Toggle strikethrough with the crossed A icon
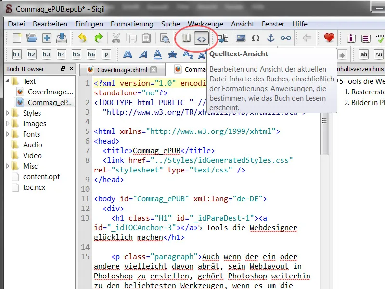The width and height of the screenshot is (385, 289). click(x=172, y=54)
